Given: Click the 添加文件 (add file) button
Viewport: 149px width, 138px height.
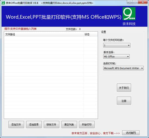Looking at the screenshot, I should pyautogui.click(x=16, y=124).
